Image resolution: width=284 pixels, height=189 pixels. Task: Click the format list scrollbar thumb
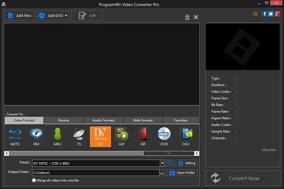point(169,153)
